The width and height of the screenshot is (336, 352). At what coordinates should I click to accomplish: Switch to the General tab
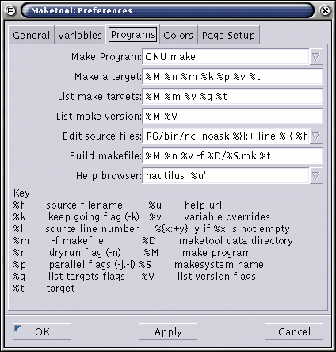[x=31, y=35]
